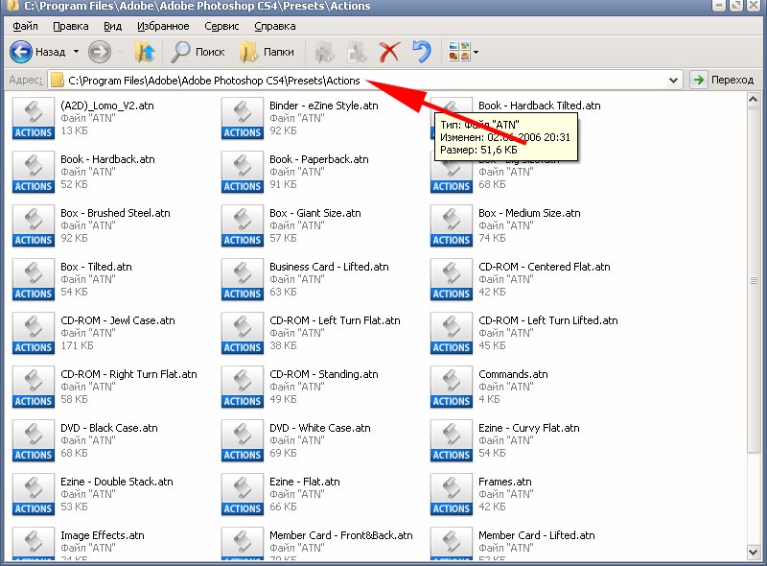Select CD-ROM - Centered Flat.atn icon
Viewport: 767px width, 566px height.
[x=451, y=279]
